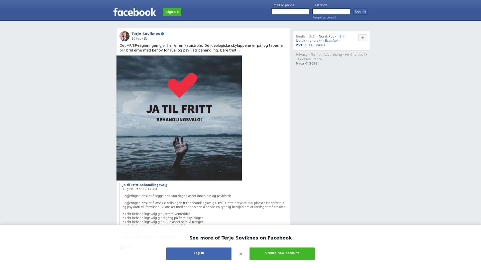Viewport: 481px width, 270px height.
Task: Open the Privacy footer link
Action: pos(302,55)
